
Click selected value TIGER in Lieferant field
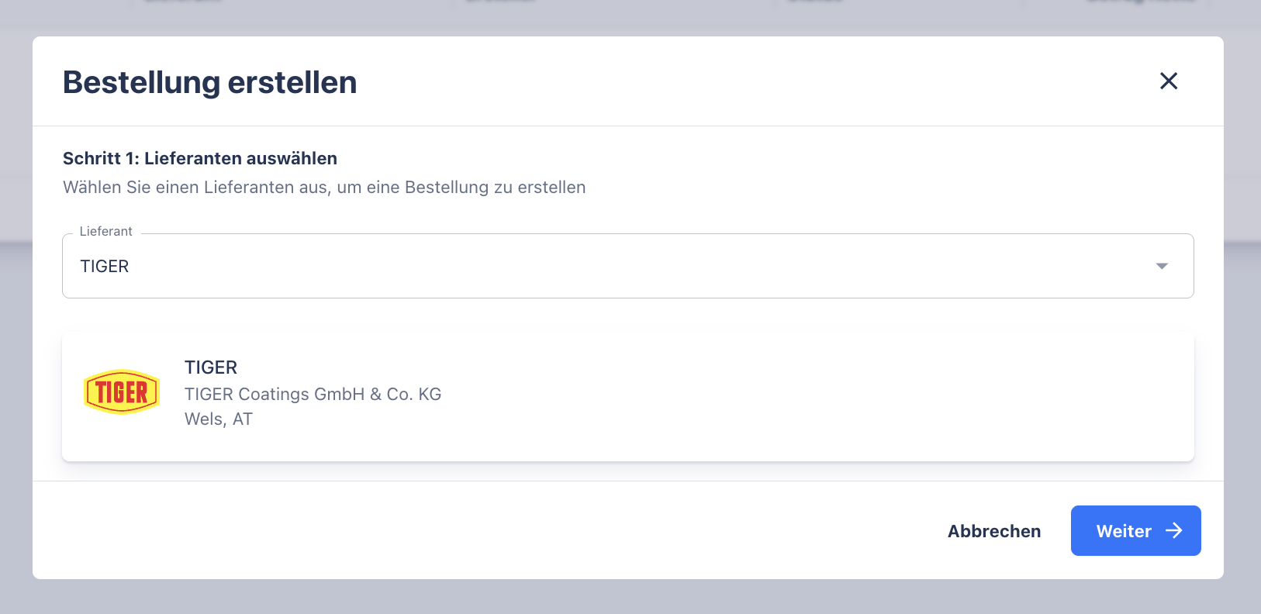tap(105, 266)
